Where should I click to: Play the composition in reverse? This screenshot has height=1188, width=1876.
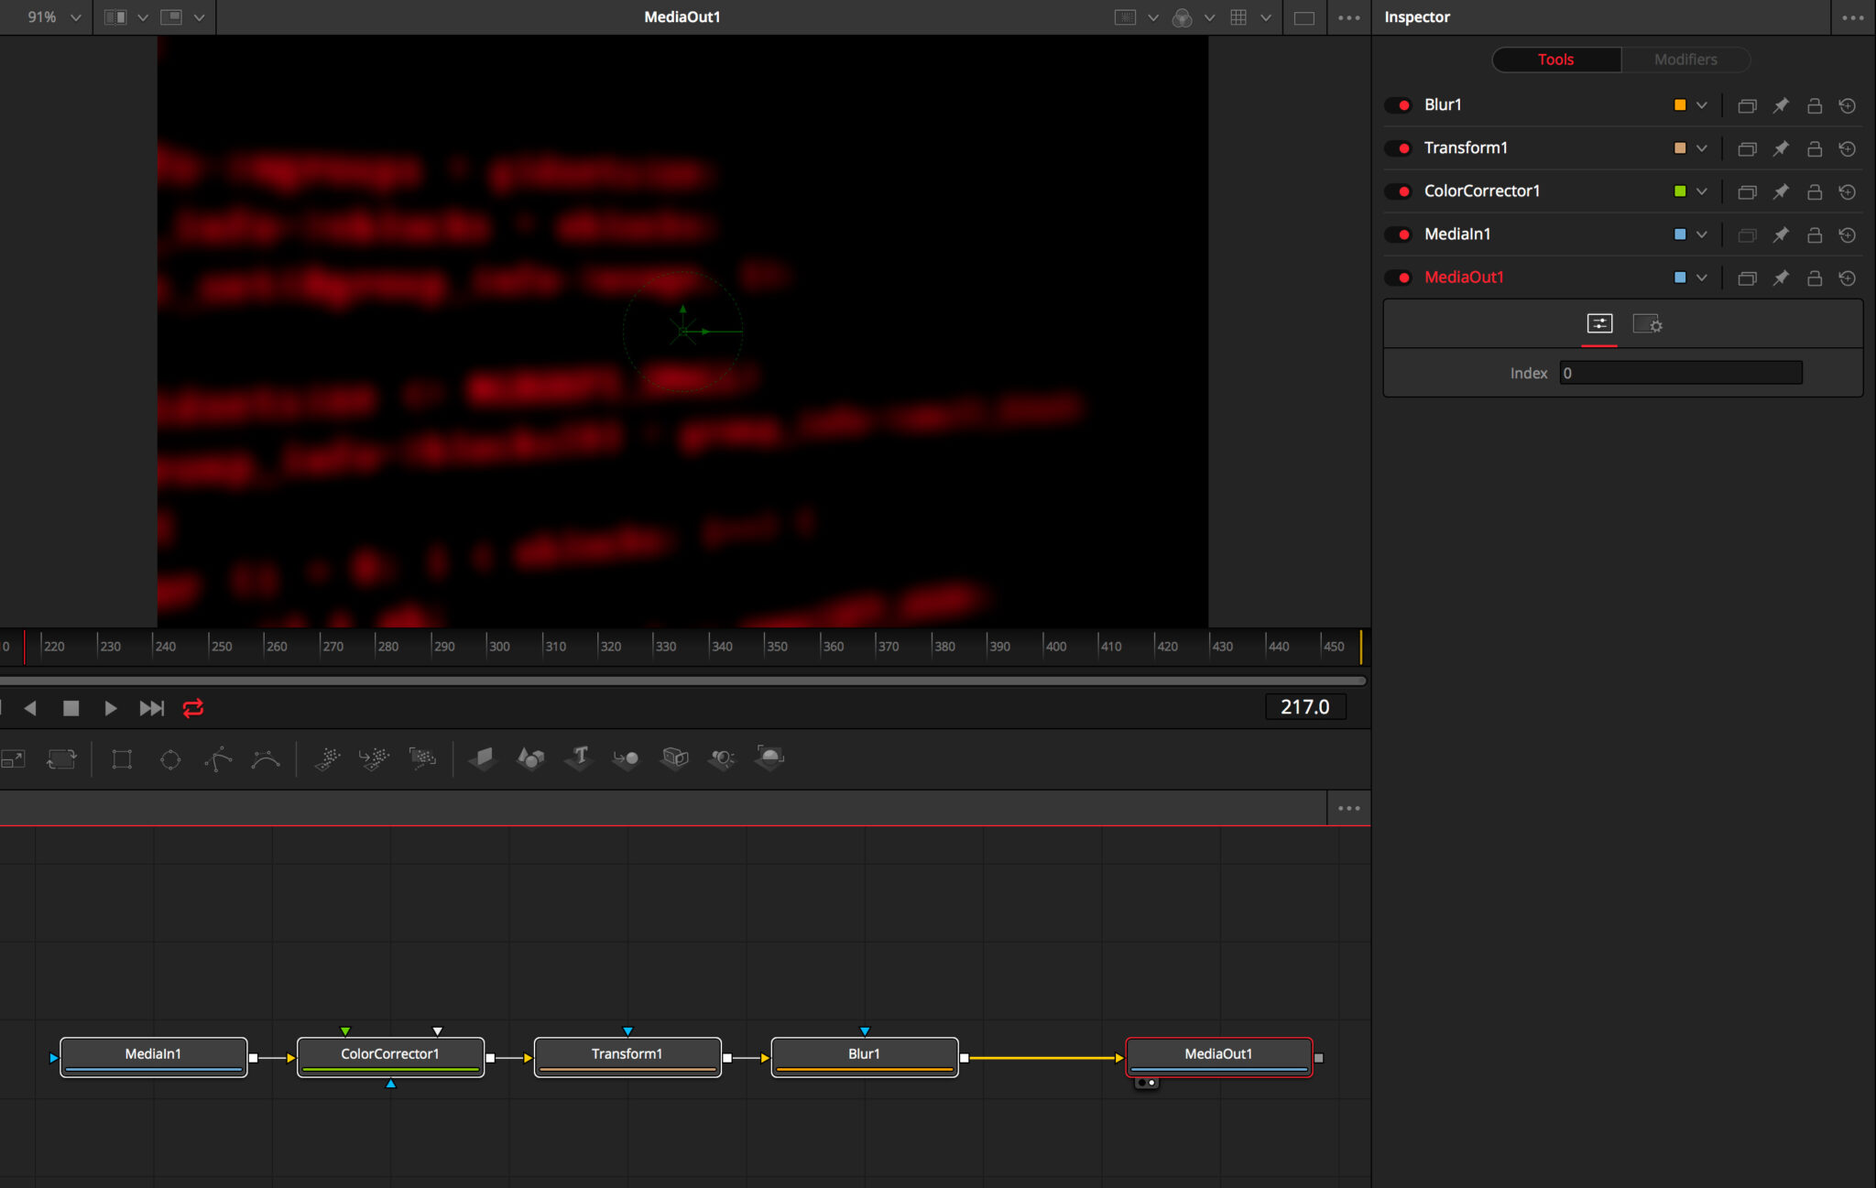point(30,708)
